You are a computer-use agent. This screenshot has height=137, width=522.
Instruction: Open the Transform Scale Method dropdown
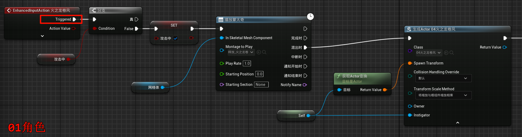click(x=443, y=95)
